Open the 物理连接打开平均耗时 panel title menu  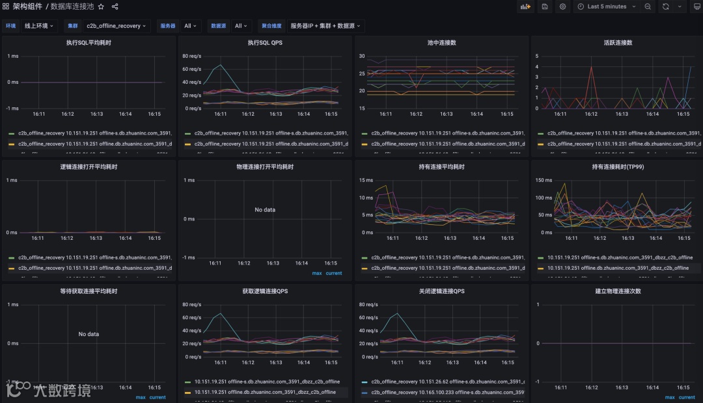(x=265, y=166)
